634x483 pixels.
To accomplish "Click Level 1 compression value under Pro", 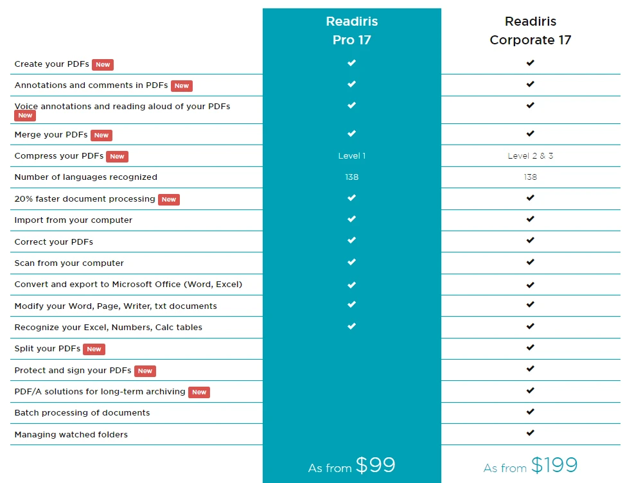I will coord(351,156).
